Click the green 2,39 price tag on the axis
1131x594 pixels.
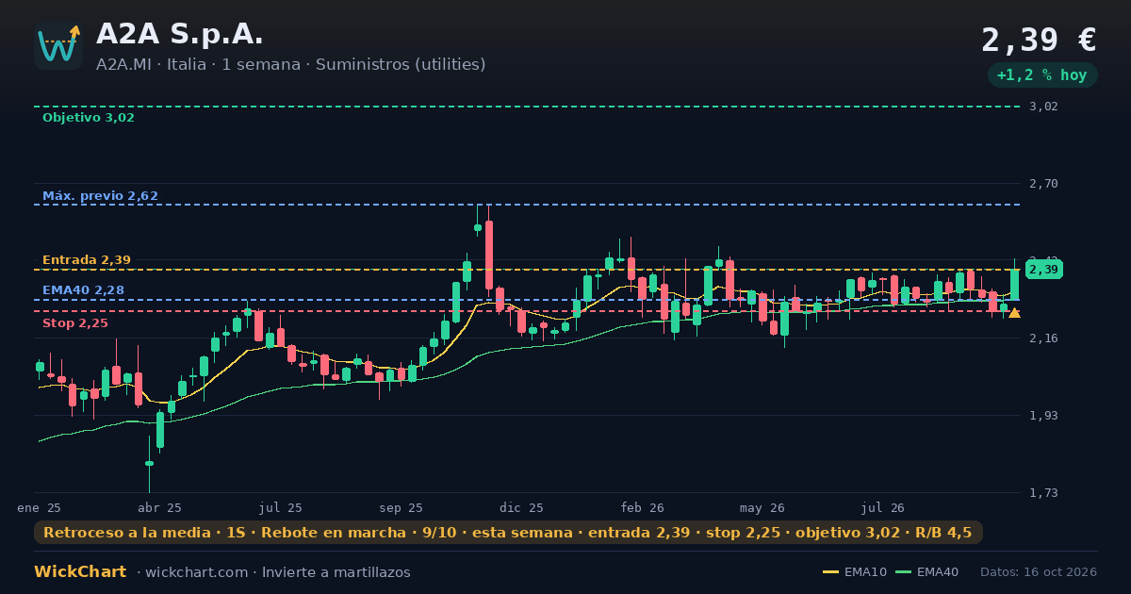coord(1044,271)
